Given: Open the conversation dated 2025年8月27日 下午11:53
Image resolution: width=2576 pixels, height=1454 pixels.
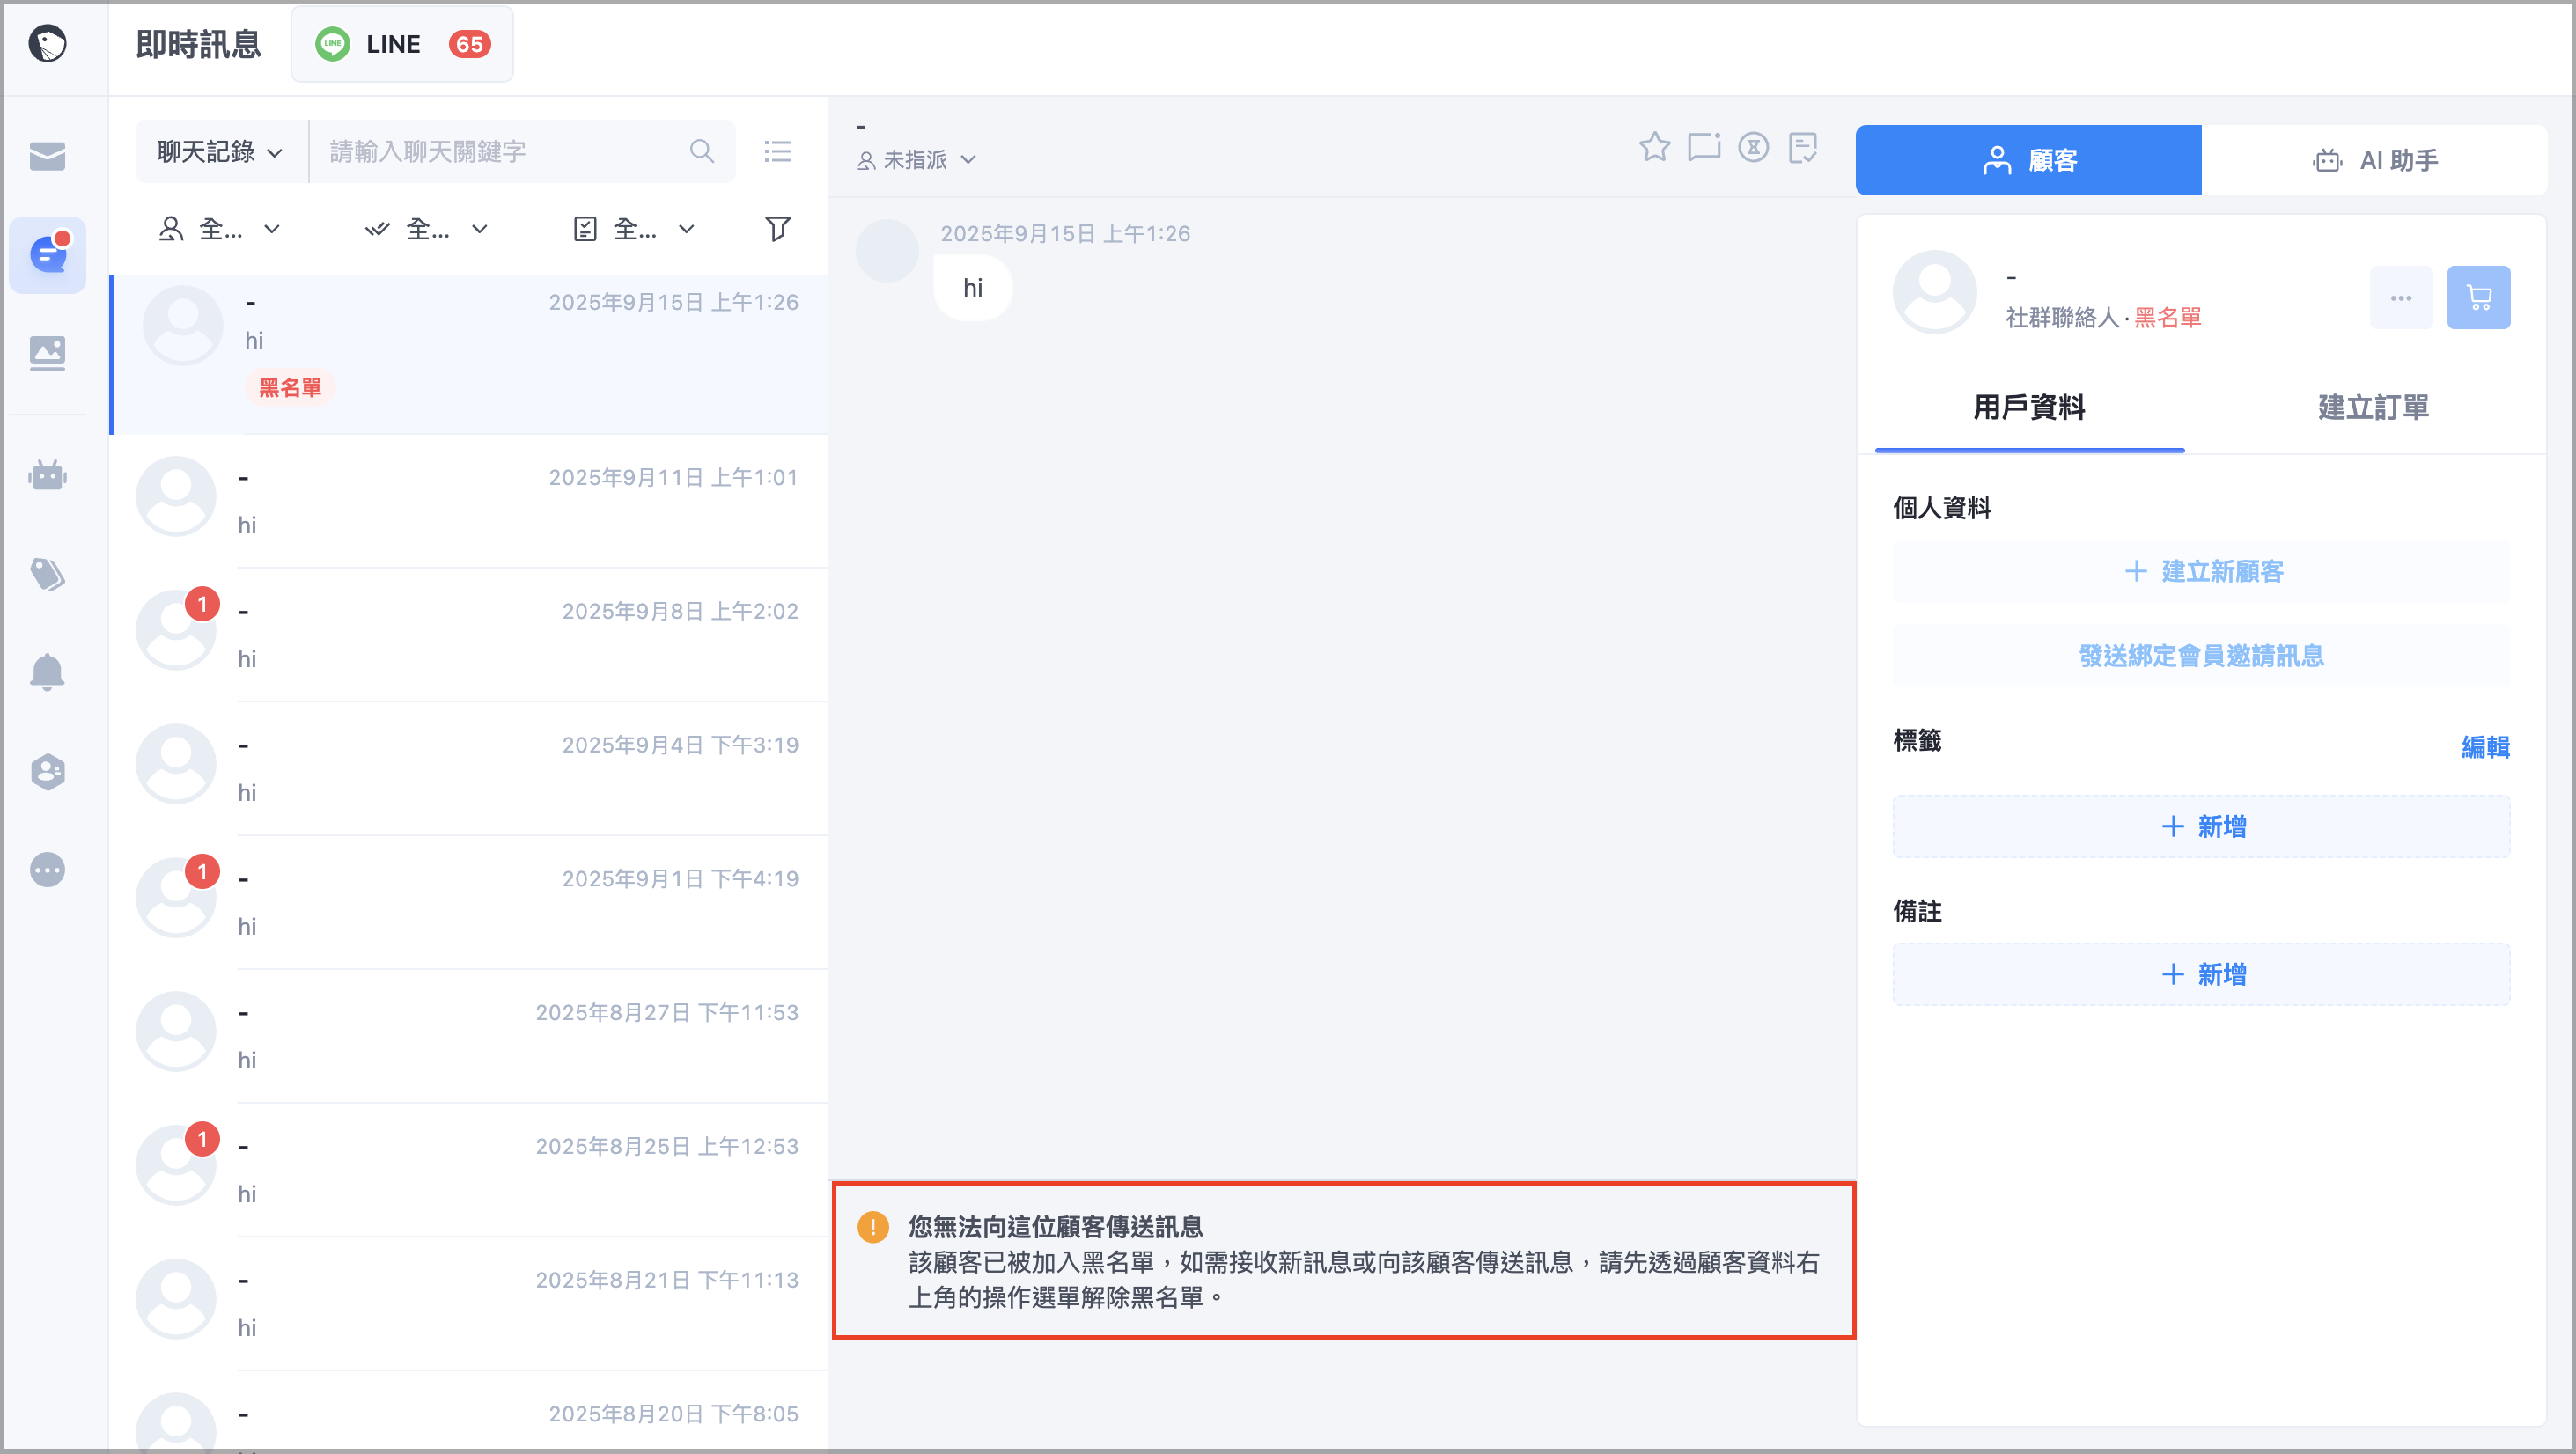Looking at the screenshot, I should tap(470, 1037).
